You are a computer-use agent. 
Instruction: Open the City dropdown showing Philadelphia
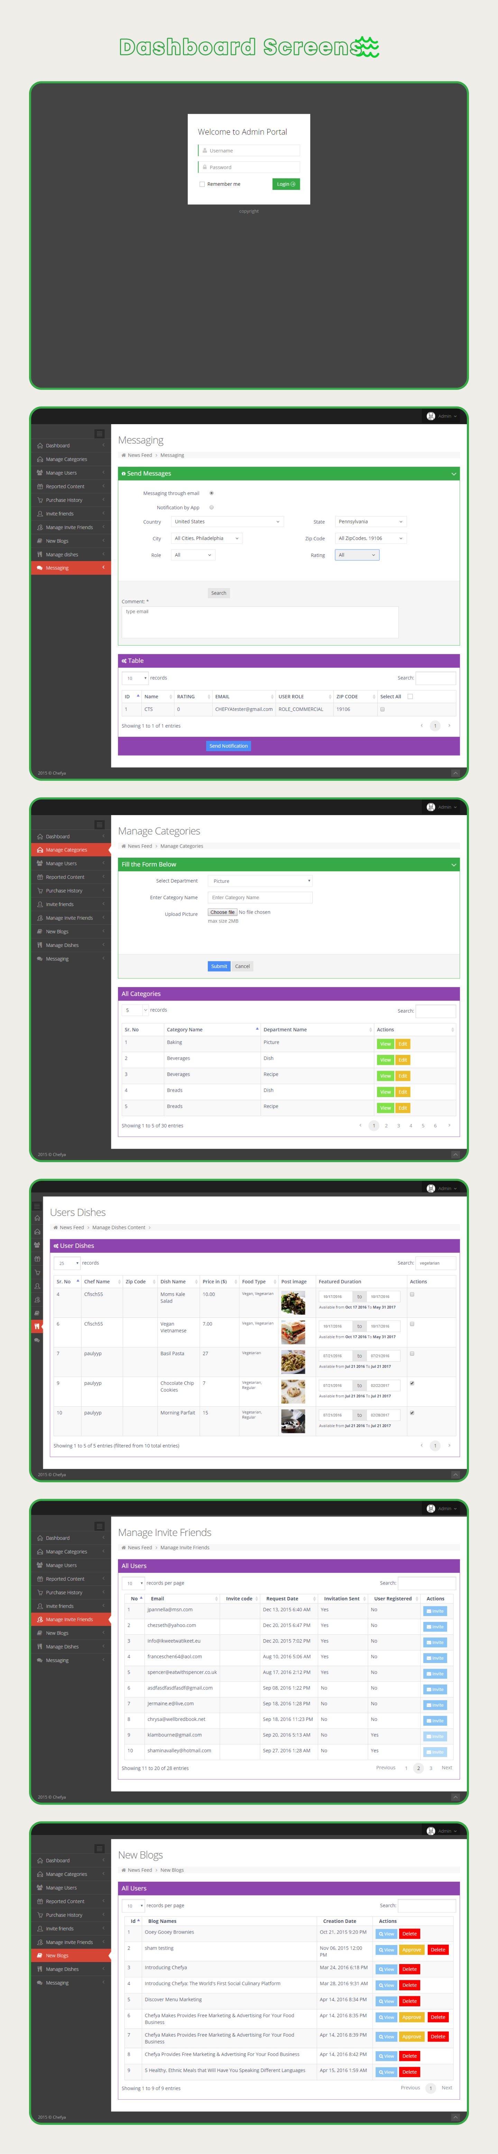(207, 538)
